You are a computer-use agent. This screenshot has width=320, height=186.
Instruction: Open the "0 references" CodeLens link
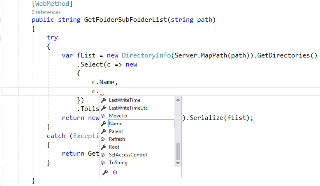click(x=46, y=12)
